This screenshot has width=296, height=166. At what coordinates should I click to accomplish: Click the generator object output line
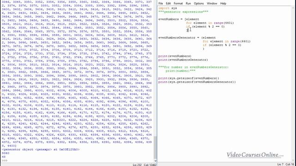point(41,149)
